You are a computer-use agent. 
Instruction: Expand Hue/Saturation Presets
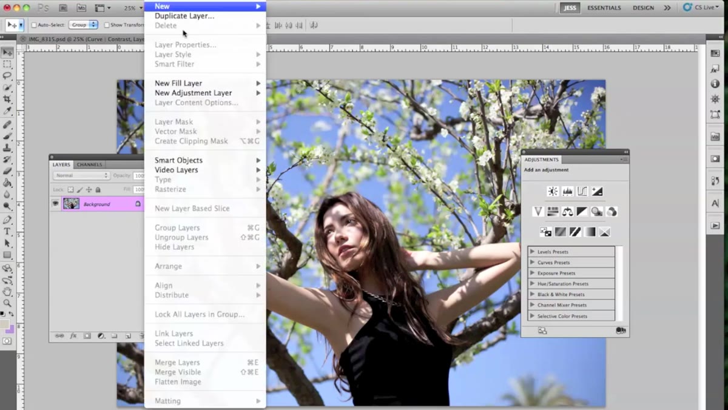point(532,284)
